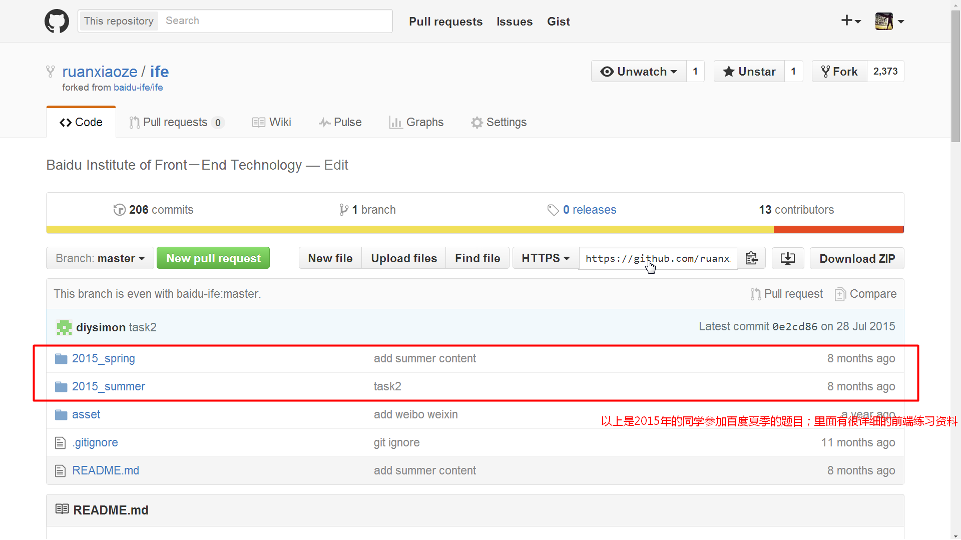Focus the repository search field

[x=275, y=21]
